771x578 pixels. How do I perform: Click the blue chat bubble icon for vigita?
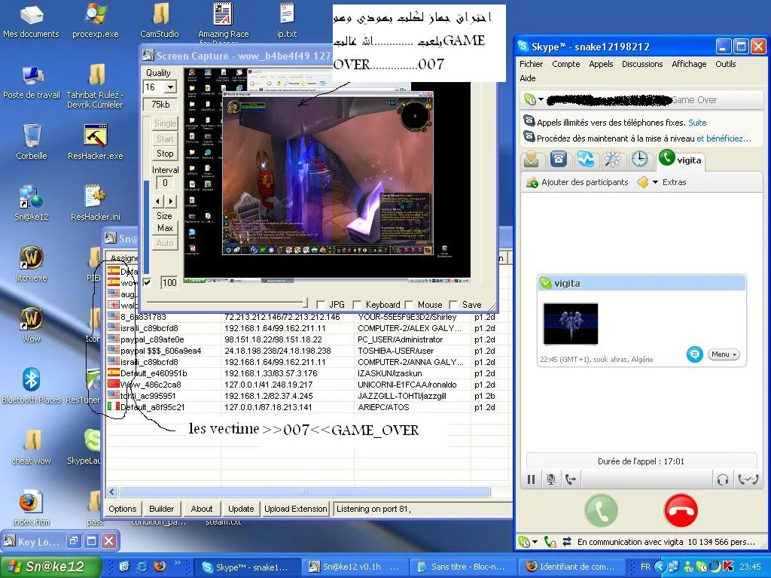[x=694, y=354]
